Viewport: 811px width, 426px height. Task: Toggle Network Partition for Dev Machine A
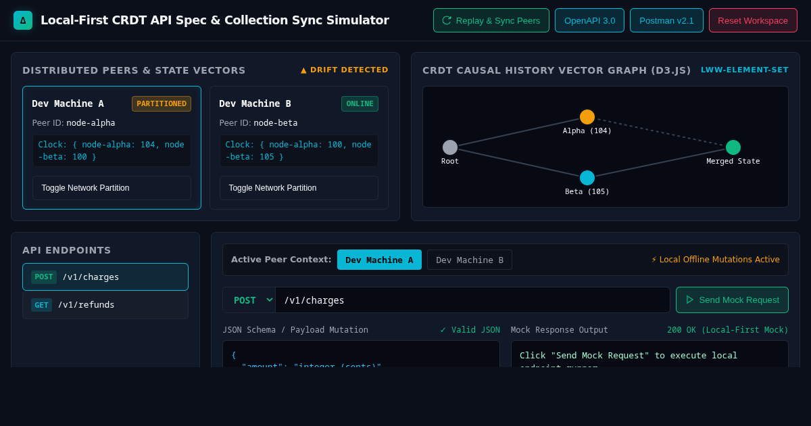point(112,188)
